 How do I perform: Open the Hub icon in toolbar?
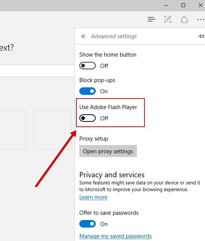click(152, 19)
